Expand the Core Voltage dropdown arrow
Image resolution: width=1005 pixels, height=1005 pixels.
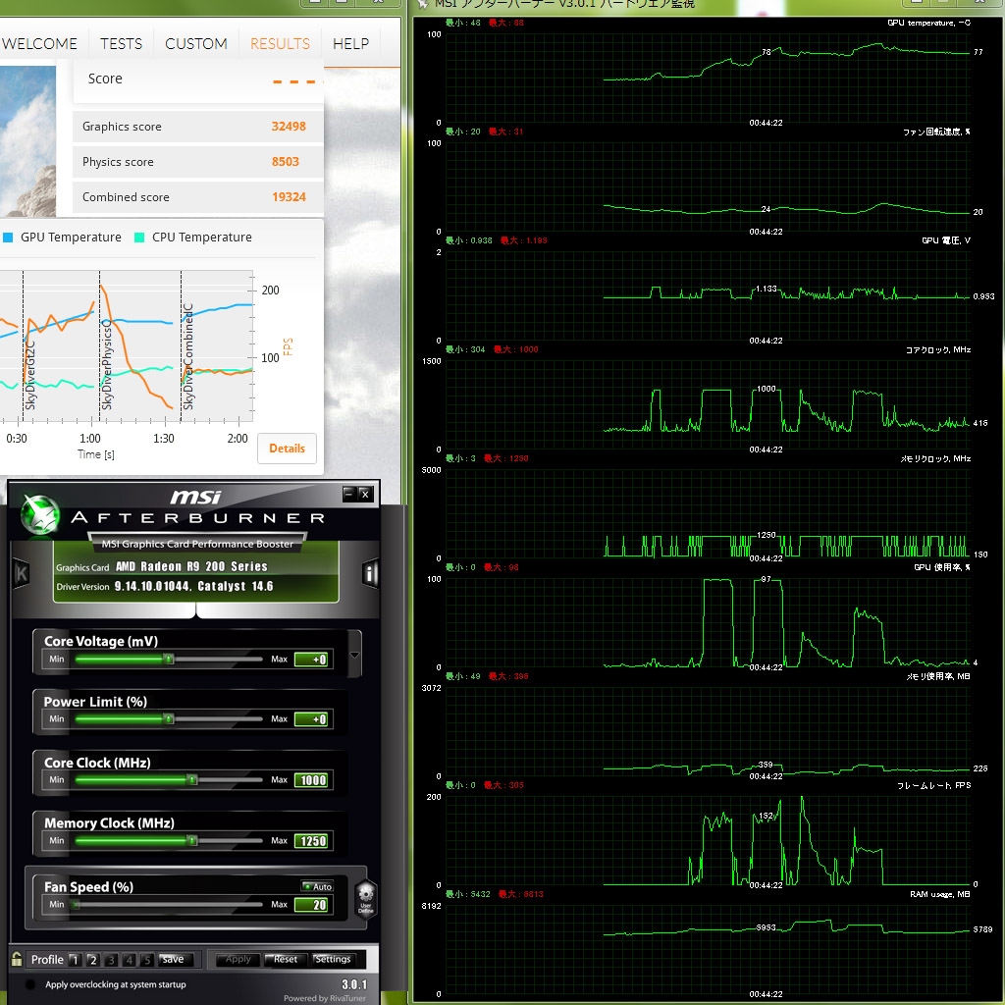pyautogui.click(x=354, y=655)
